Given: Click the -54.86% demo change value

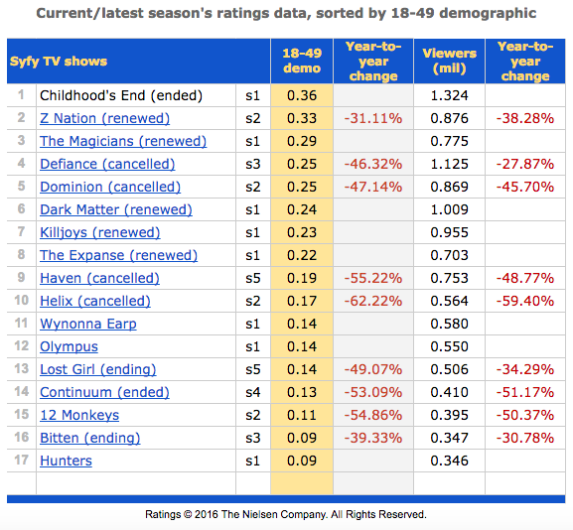Looking at the screenshot, I should (373, 415).
